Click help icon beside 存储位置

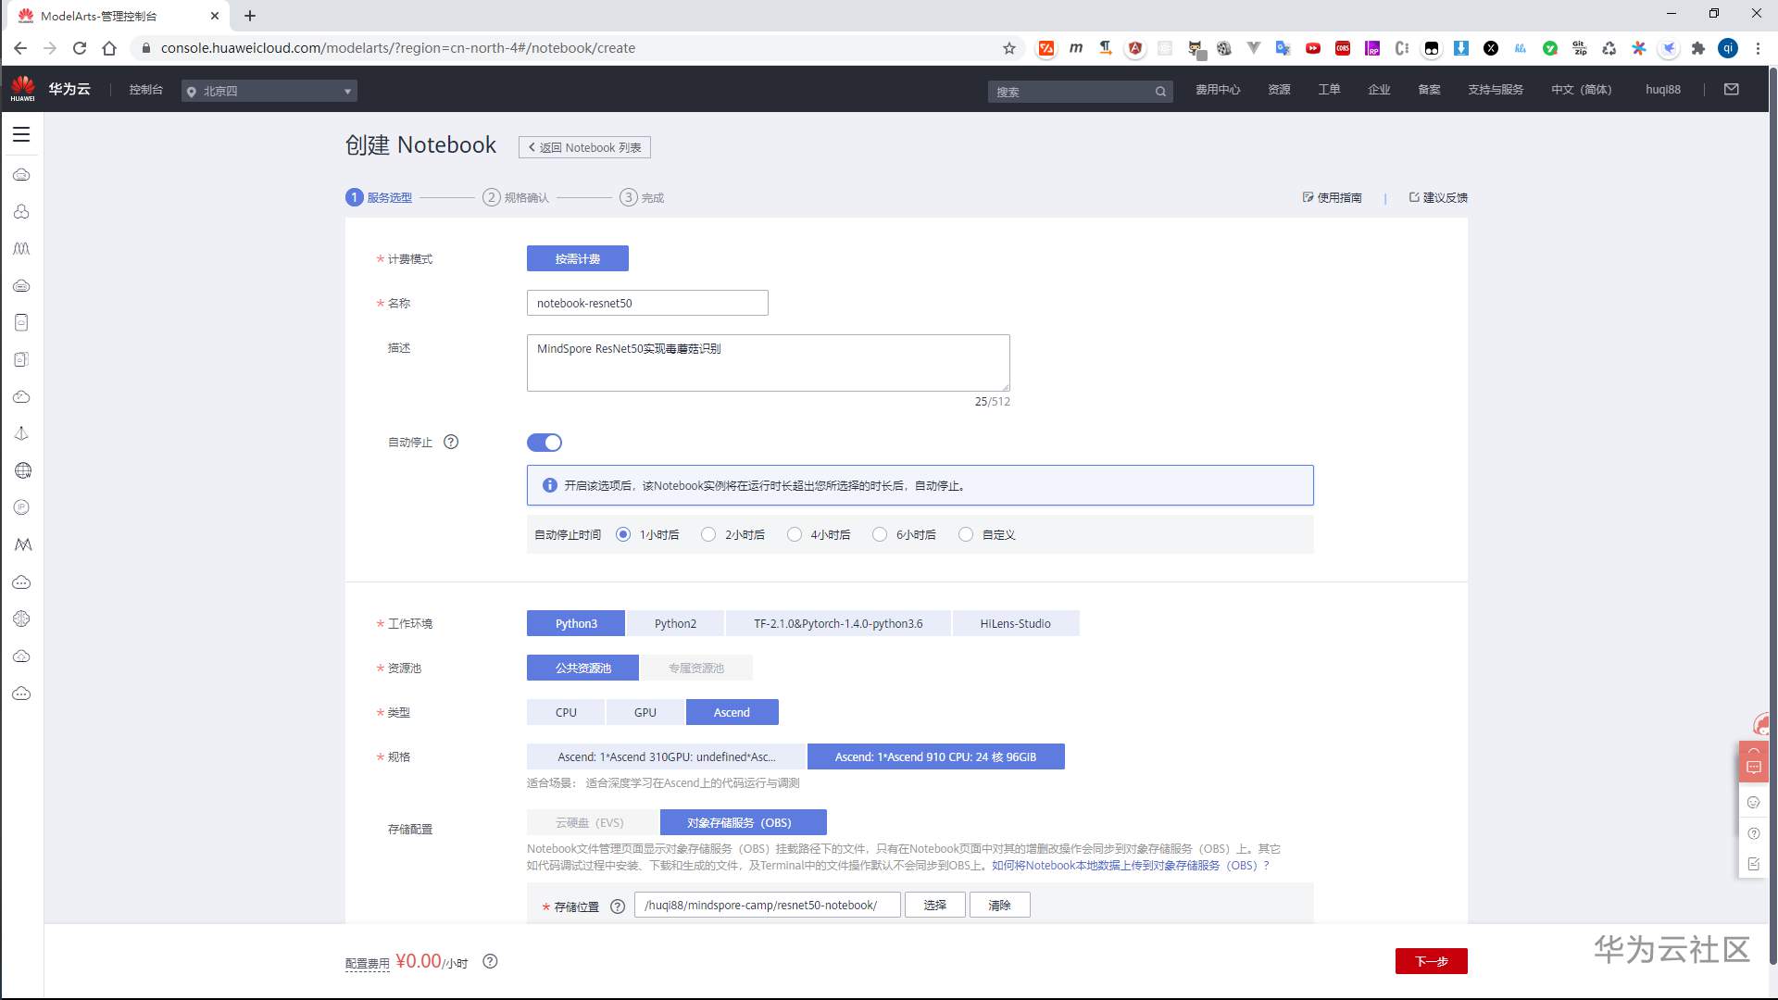[618, 906]
